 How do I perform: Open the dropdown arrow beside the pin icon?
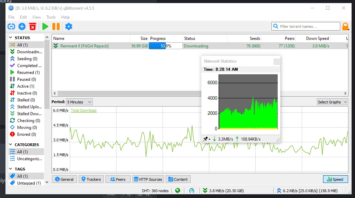tap(209, 139)
